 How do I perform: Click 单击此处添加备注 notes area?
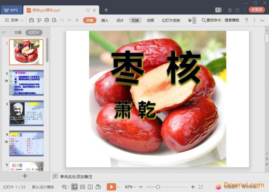pos(76,177)
